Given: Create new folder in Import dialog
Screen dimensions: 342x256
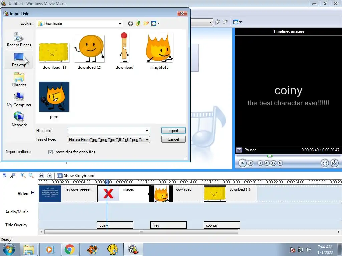Looking at the screenshot, I should [x=146, y=24].
